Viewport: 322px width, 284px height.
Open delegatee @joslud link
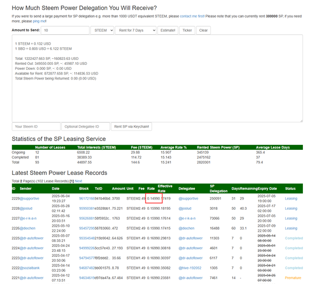pyautogui.click(x=185, y=208)
